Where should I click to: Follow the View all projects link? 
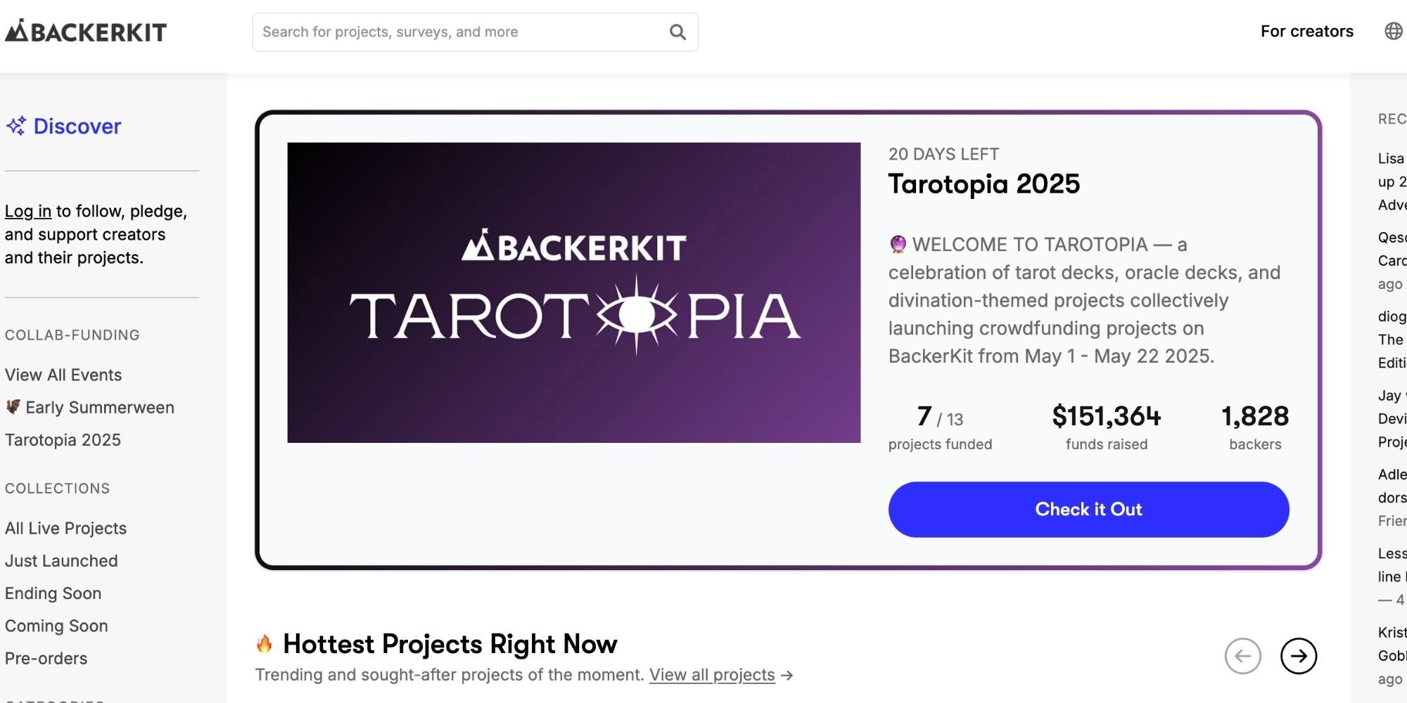711,675
